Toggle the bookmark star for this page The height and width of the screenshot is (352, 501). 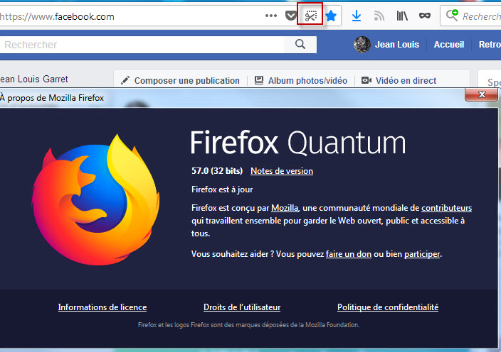[x=331, y=16]
